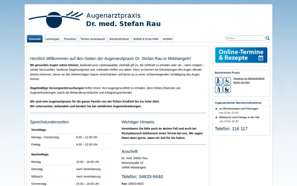The height and width of the screenshot is (186, 297).
Task: Click the Anschrift heading
Action: tap(130, 151)
